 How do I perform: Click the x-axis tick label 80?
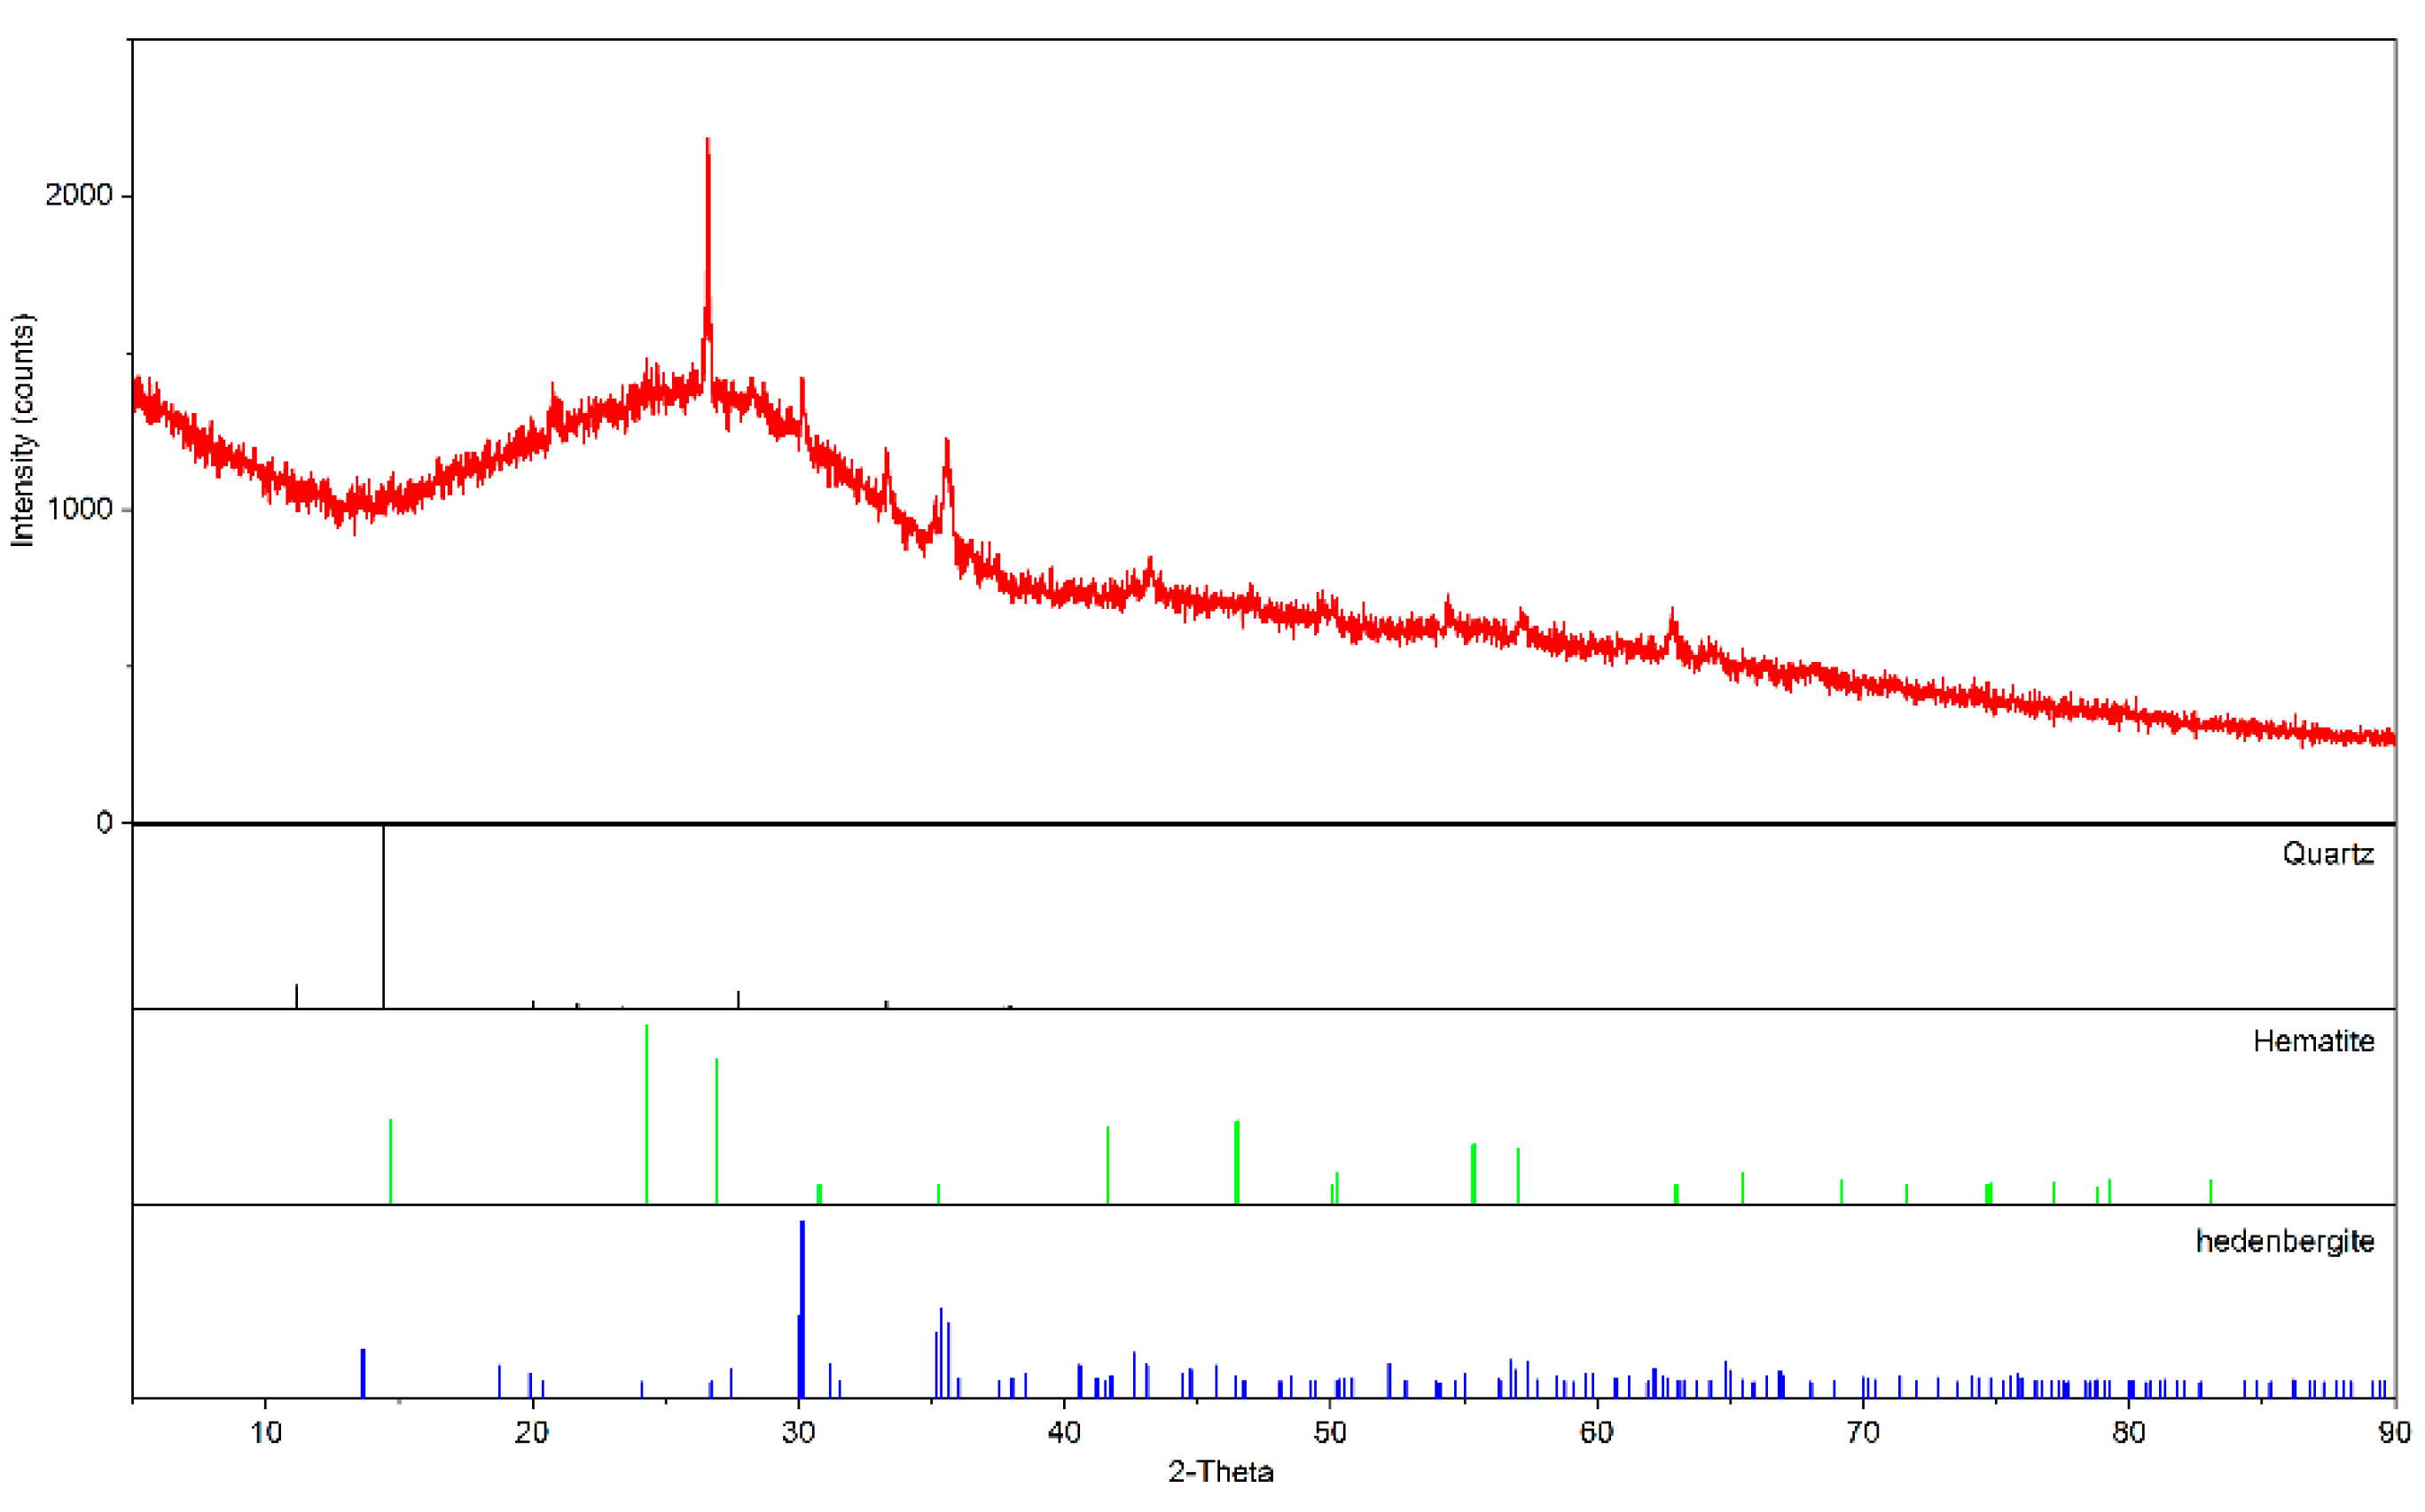pyautogui.click(x=2128, y=1432)
